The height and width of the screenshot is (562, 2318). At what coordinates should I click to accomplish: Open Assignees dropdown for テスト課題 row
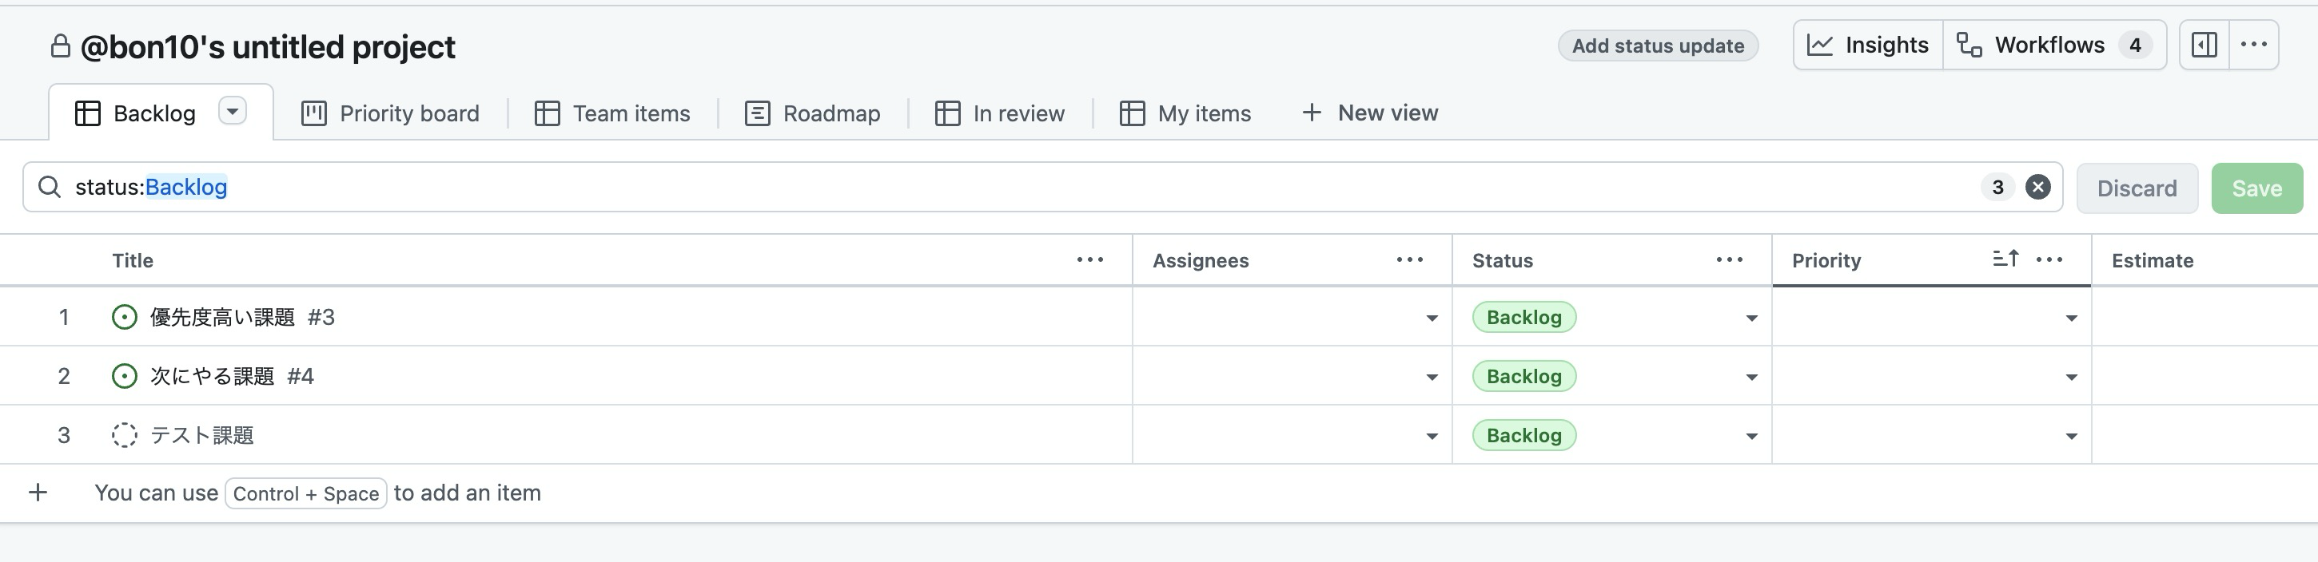pos(1431,437)
